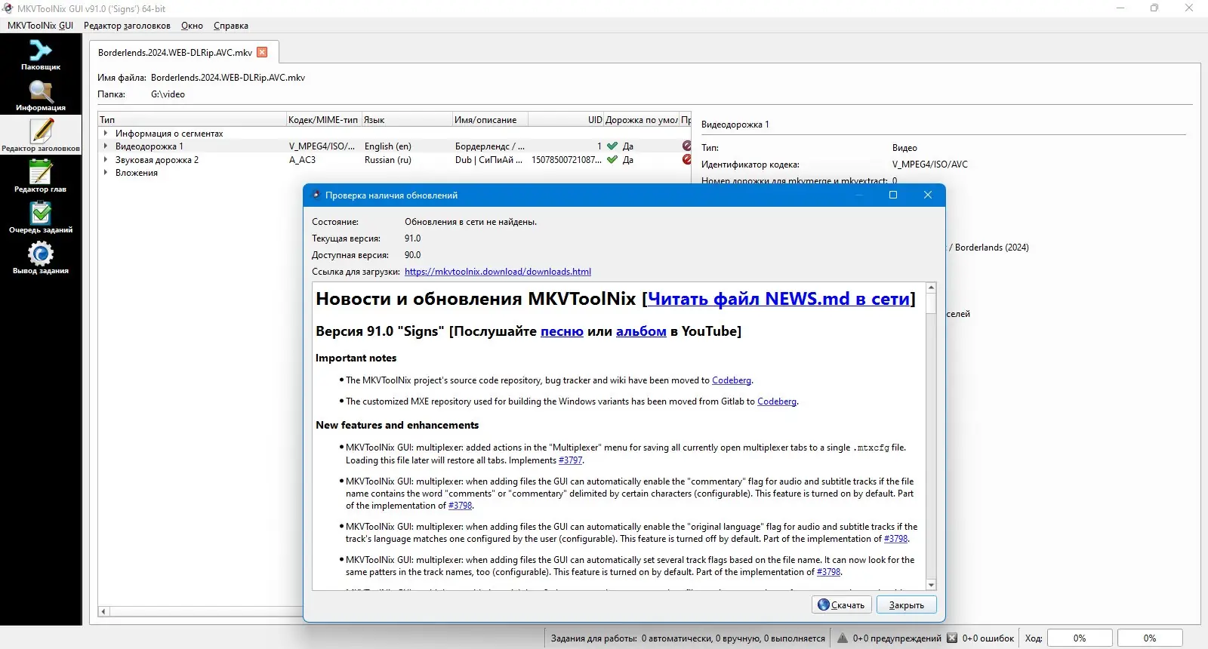Close the Borderlends.2024.WEB-DLRip.AVC.mkv tab
This screenshot has height=649, width=1208.
tap(262, 52)
